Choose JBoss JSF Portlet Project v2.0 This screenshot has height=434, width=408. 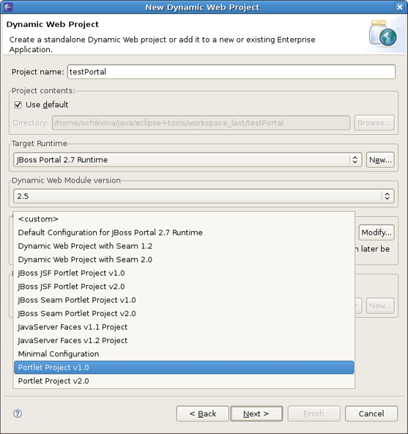pyautogui.click(x=184, y=287)
